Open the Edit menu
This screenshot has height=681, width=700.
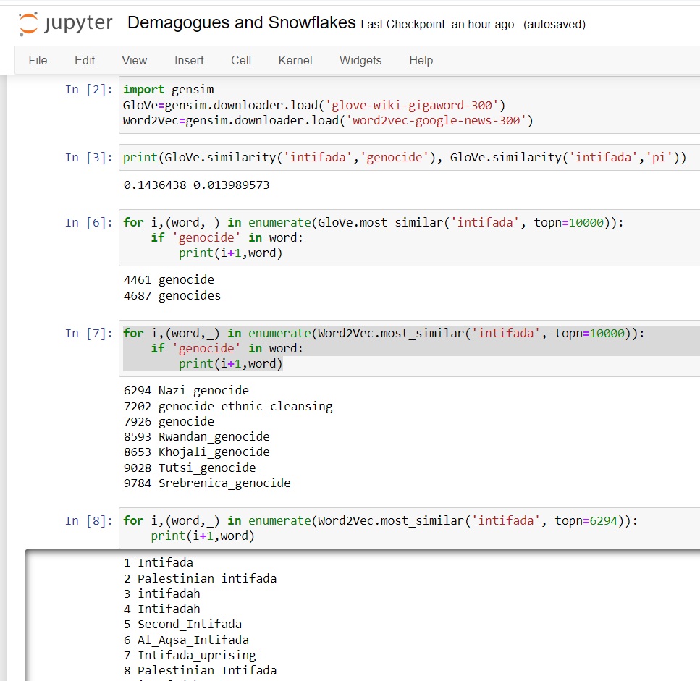85,61
